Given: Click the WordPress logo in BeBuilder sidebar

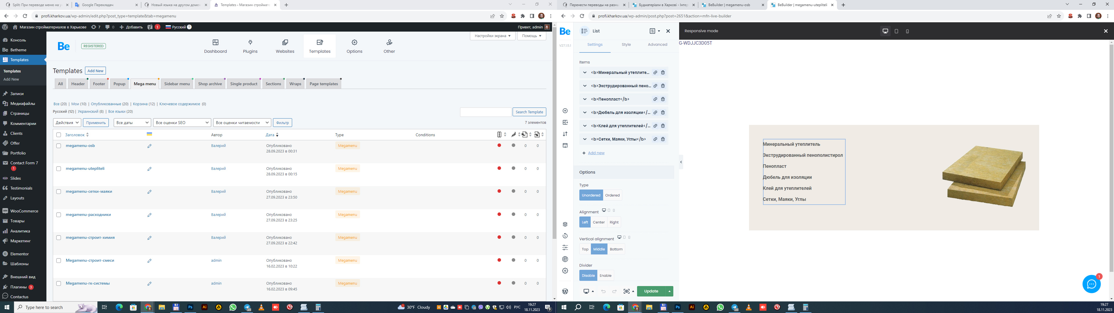Looking at the screenshot, I should coord(565,291).
